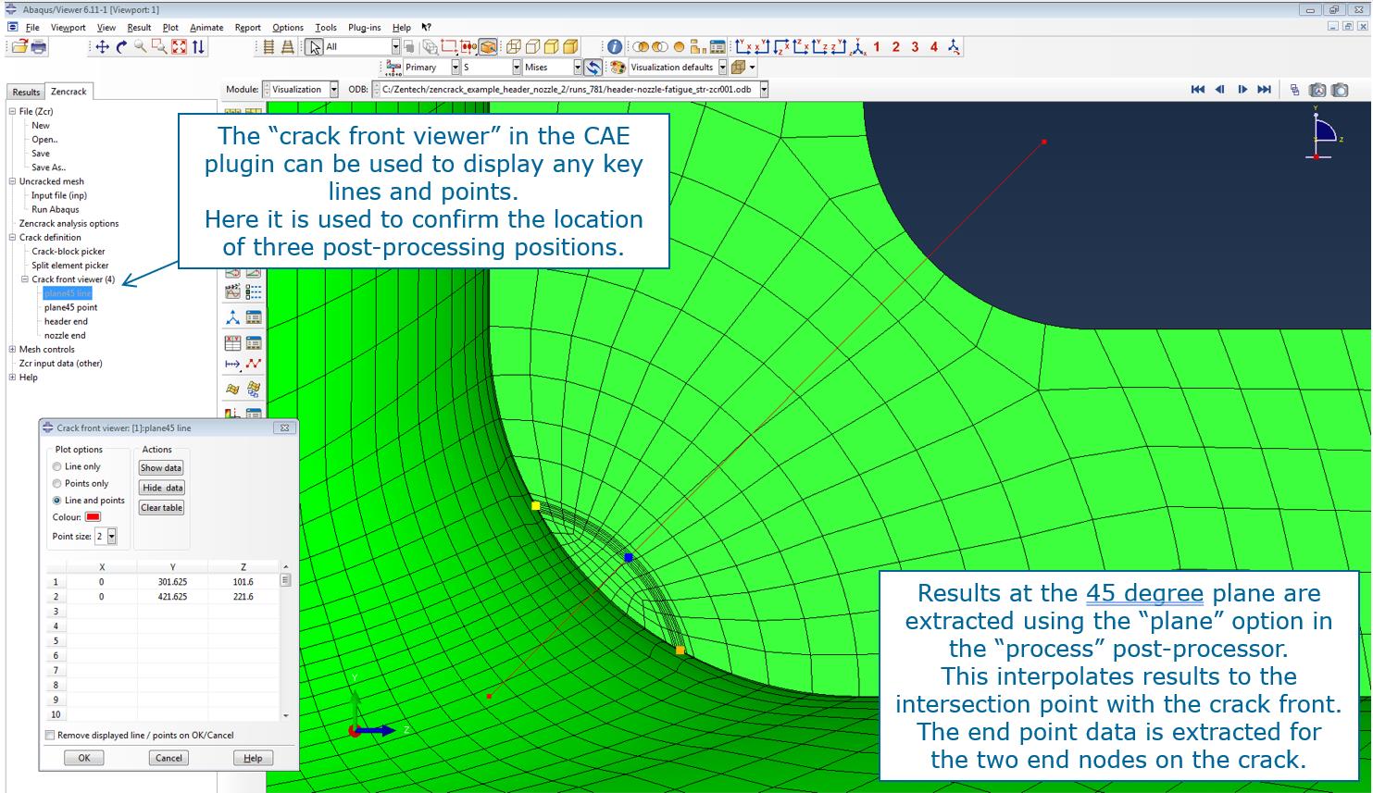This screenshot has width=1373, height=793.
Task: Click the Auto-Fit View icon
Action: [x=179, y=46]
